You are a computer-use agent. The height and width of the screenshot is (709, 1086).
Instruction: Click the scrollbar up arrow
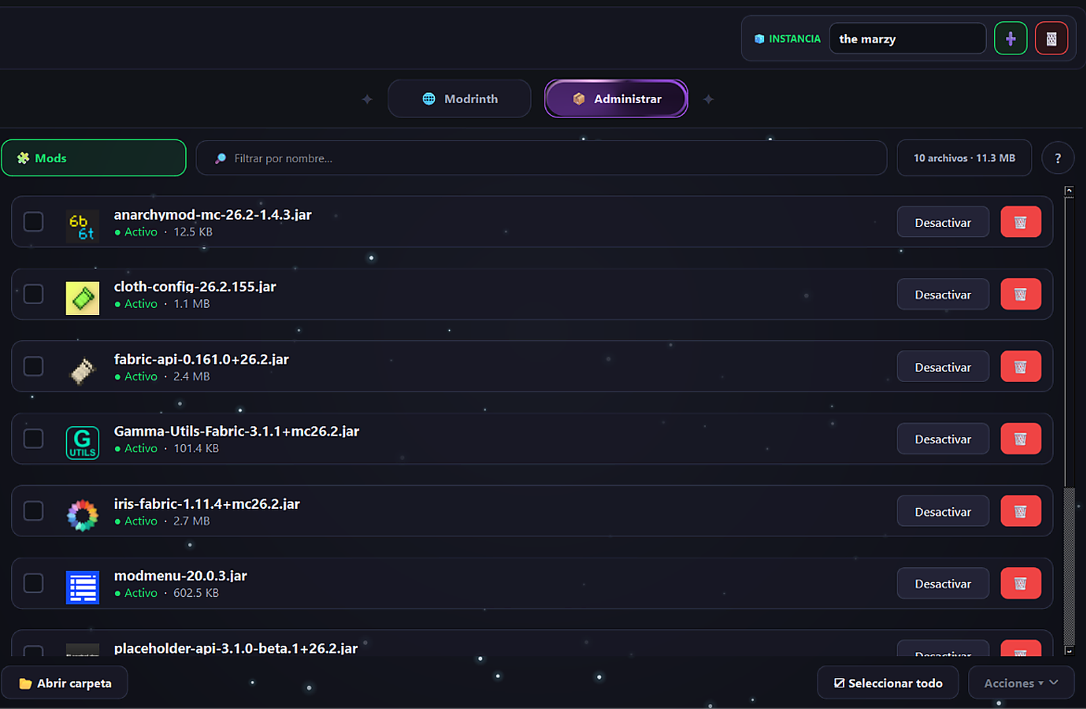click(x=1069, y=191)
